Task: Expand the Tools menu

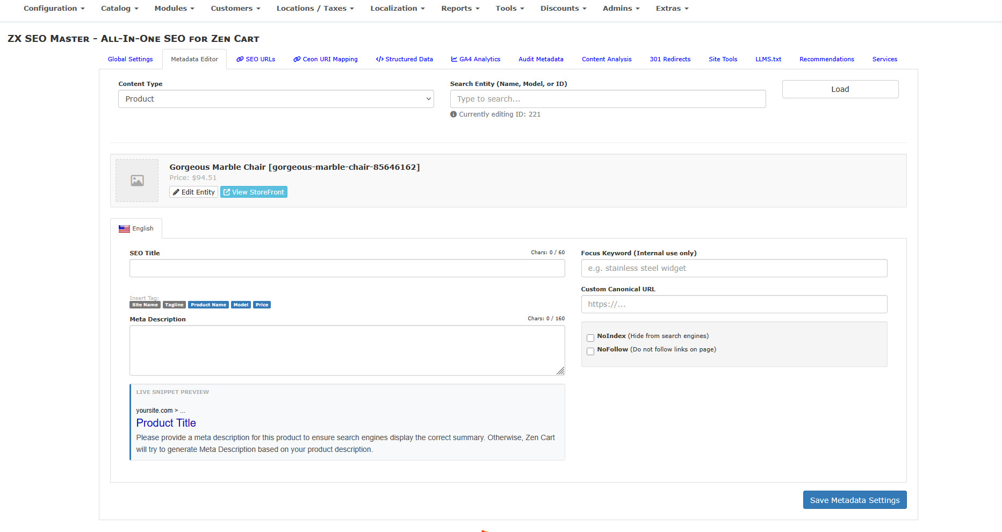Action: [x=509, y=9]
